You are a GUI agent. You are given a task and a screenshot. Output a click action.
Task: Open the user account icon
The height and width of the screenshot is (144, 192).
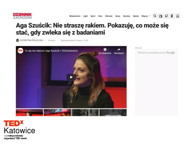pos(178,16)
